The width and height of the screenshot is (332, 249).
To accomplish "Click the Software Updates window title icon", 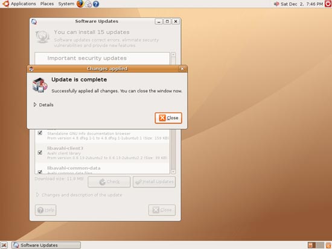I will tap(34, 21).
